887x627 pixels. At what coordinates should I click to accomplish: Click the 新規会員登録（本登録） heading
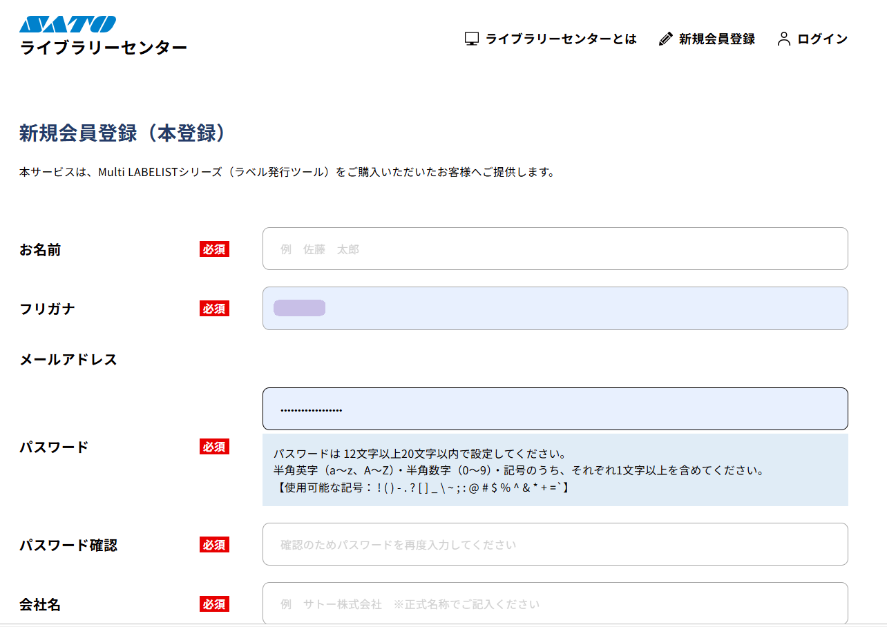(123, 133)
